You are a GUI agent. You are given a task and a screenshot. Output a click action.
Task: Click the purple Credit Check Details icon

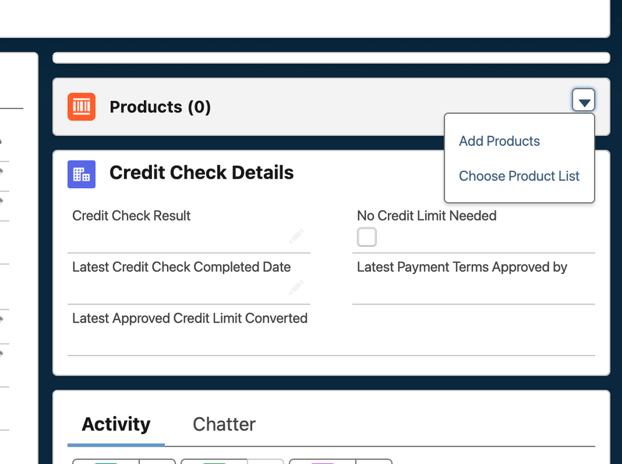82,174
